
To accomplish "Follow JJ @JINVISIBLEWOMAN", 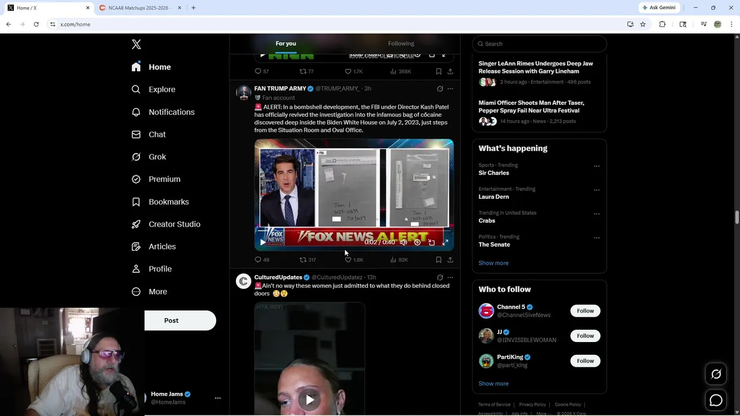I will tap(585, 336).
